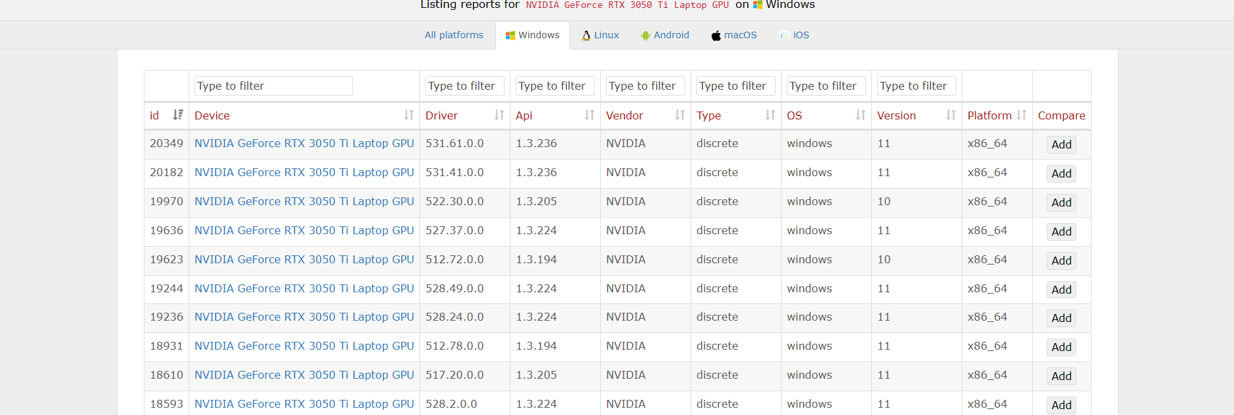Open device link for report 19236
This screenshot has height=415, width=1234.
coord(304,317)
